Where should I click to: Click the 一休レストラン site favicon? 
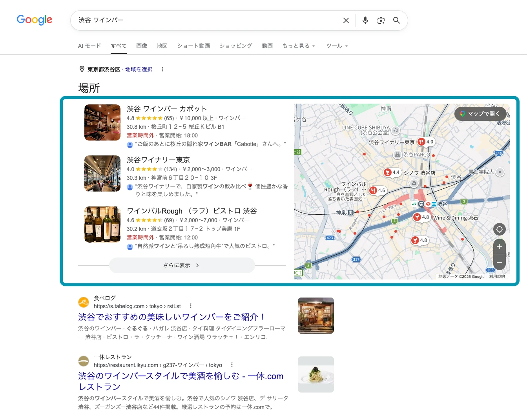click(x=84, y=361)
